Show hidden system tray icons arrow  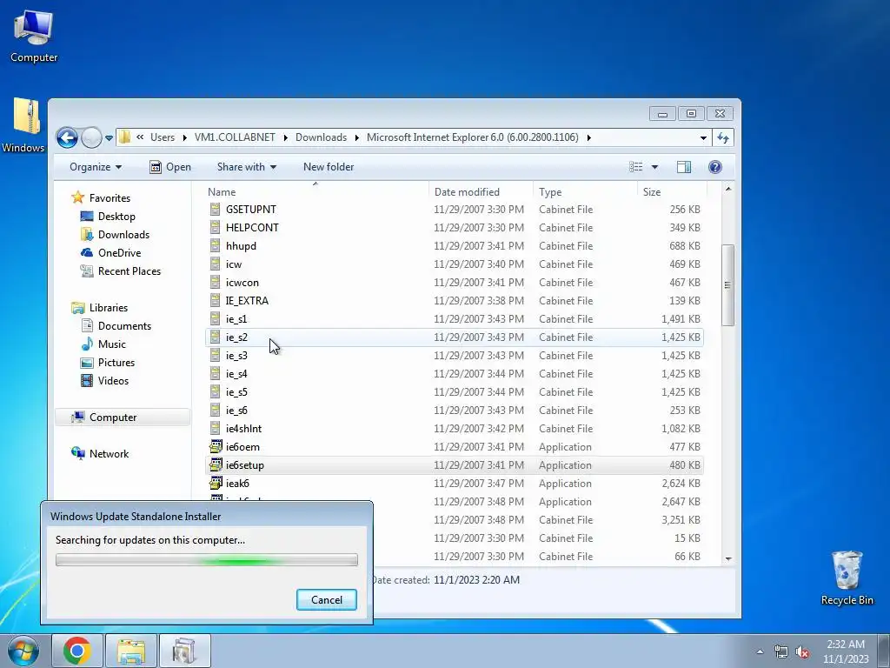coord(760,651)
